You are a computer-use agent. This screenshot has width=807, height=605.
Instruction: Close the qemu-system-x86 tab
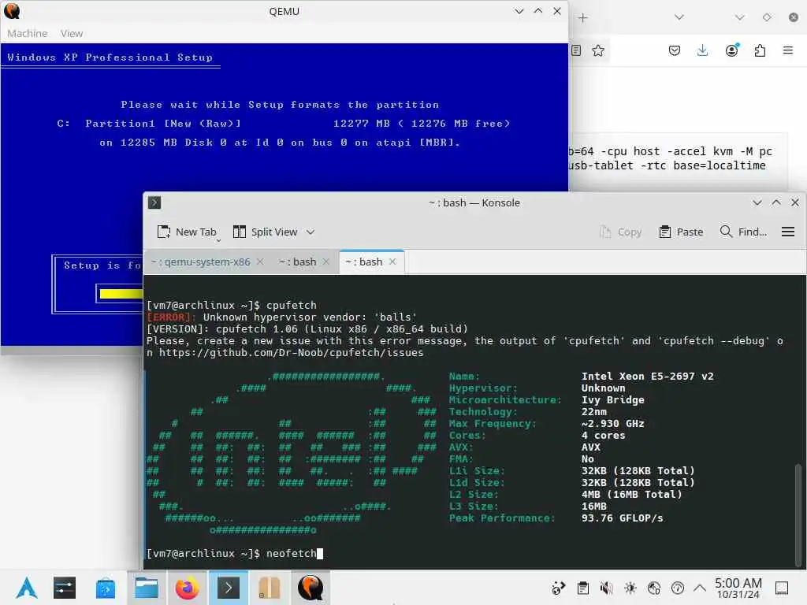point(260,262)
